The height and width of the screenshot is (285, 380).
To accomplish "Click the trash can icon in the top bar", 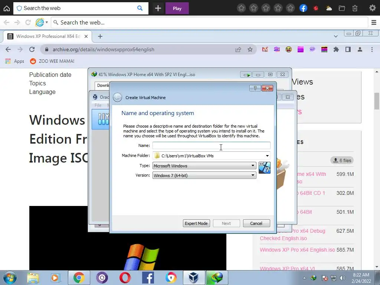I will tap(355, 8).
